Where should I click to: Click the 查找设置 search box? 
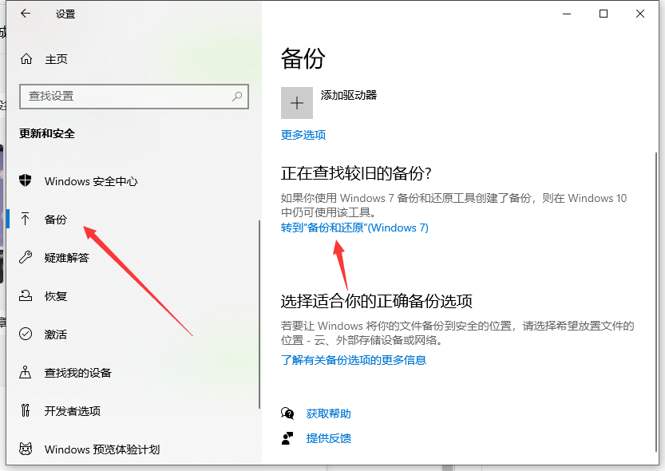pos(133,97)
